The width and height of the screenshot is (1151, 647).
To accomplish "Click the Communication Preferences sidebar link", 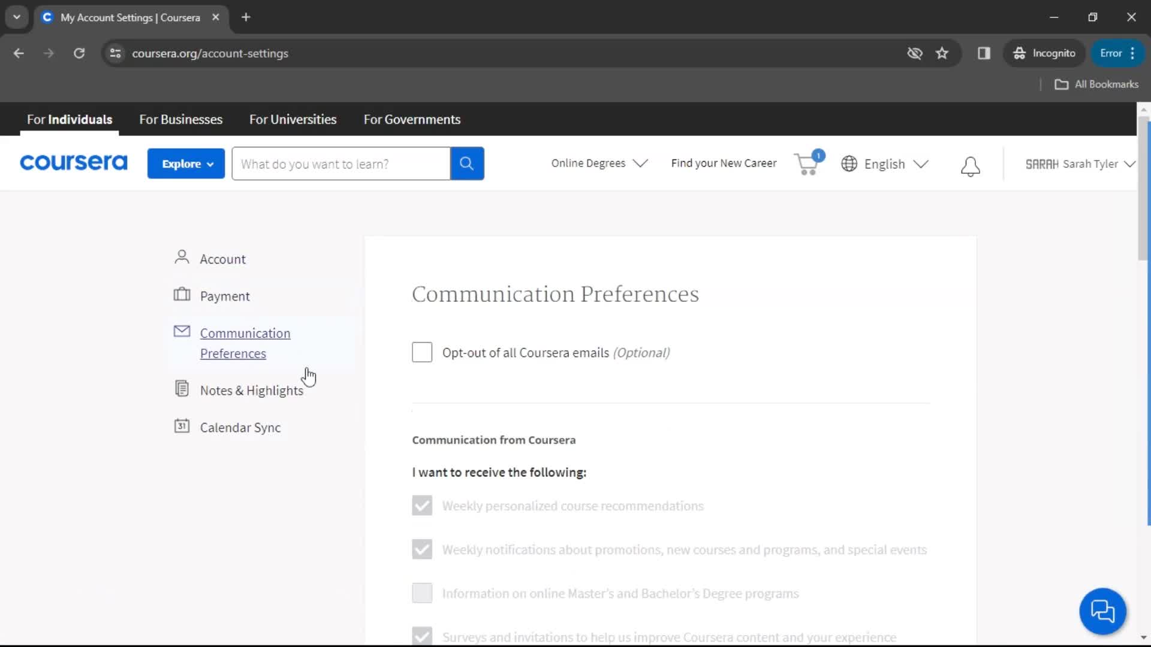I will coord(245,343).
